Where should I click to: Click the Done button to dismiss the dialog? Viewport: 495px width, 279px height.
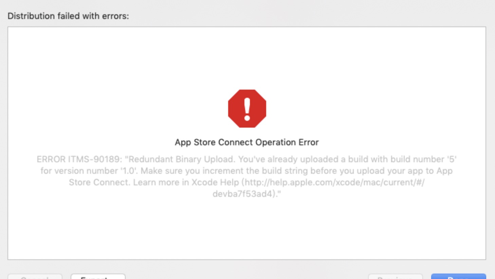[458, 277]
